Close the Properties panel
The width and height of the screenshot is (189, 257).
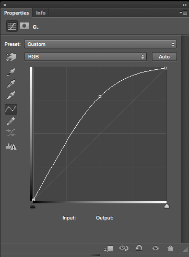pyautogui.click(x=5, y=5)
